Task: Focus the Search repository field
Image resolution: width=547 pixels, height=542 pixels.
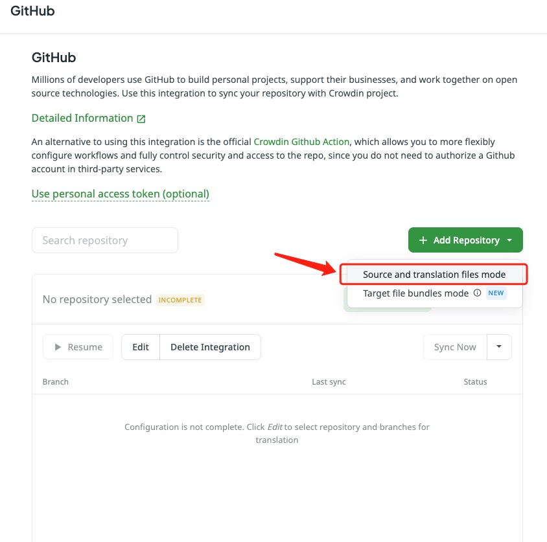Action: point(105,240)
